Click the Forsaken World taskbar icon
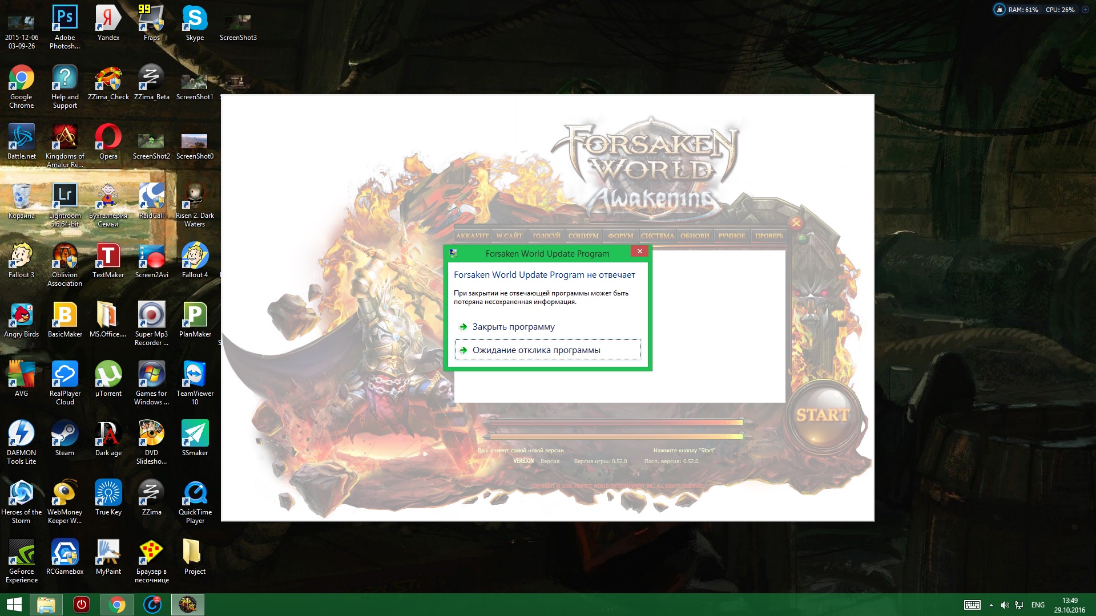Viewport: 1096px width, 616px height. (188, 605)
